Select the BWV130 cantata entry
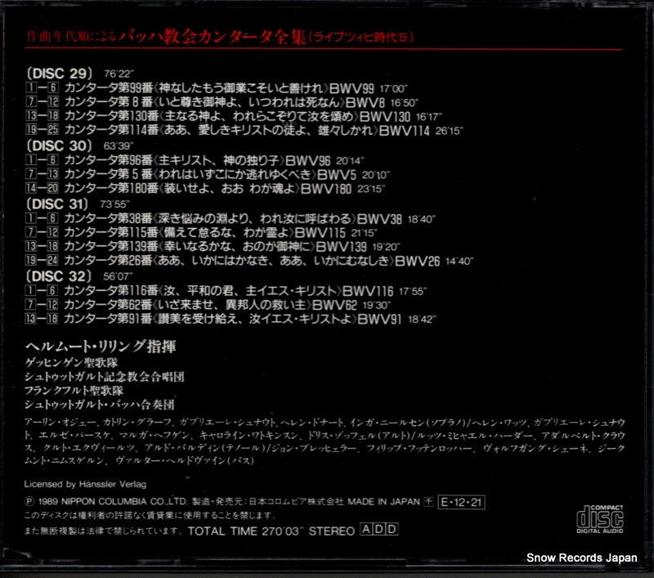This screenshot has width=654, height=578. pyautogui.click(x=234, y=116)
